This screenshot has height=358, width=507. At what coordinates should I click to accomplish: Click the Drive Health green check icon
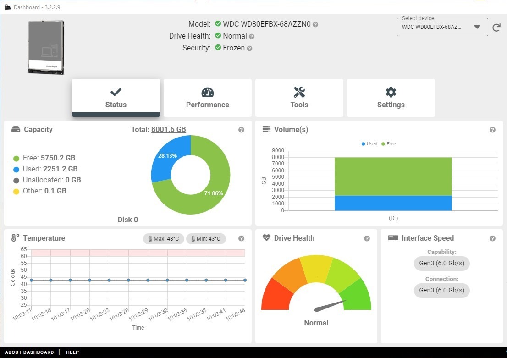click(218, 36)
